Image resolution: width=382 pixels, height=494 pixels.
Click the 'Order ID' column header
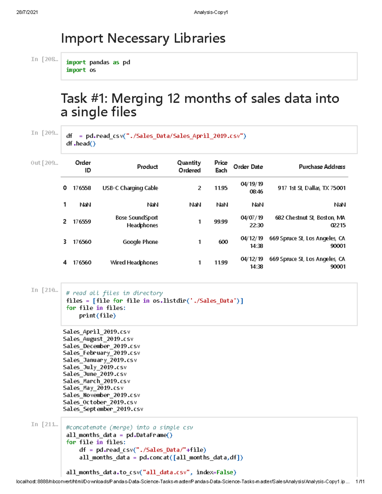(83, 167)
